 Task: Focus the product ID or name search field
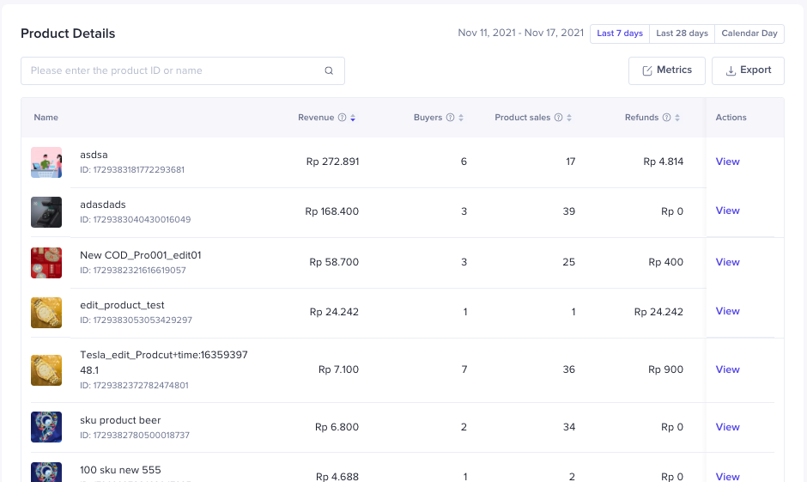tap(172, 70)
